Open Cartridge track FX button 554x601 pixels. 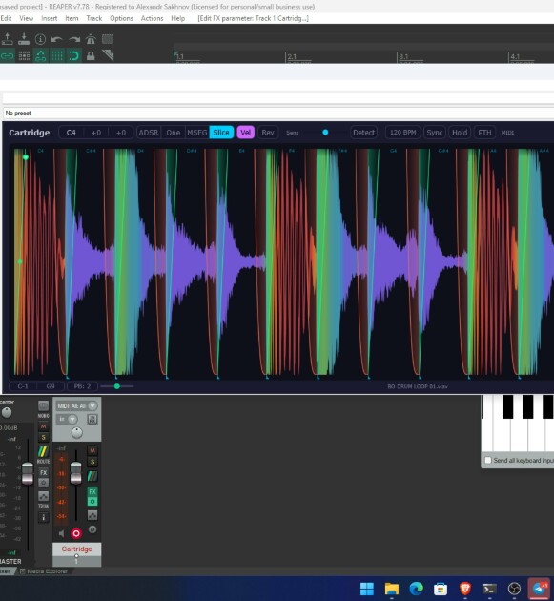[92, 491]
